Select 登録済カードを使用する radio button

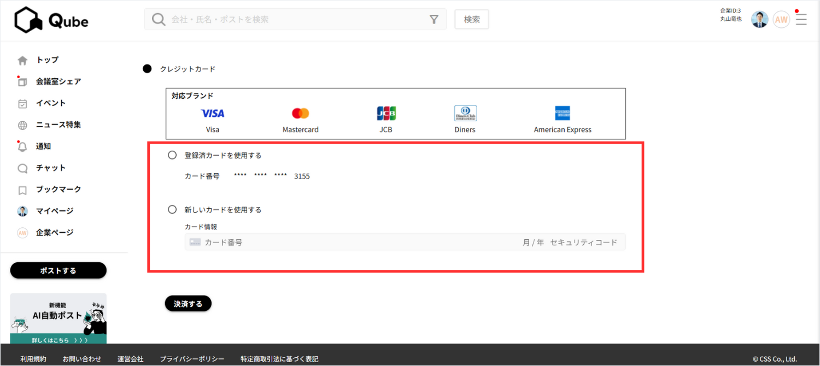[x=172, y=155]
